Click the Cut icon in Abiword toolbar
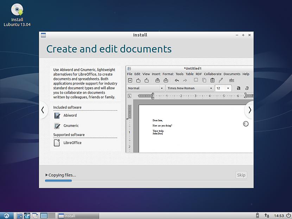This screenshot has width=292, height=219. pos(196,80)
